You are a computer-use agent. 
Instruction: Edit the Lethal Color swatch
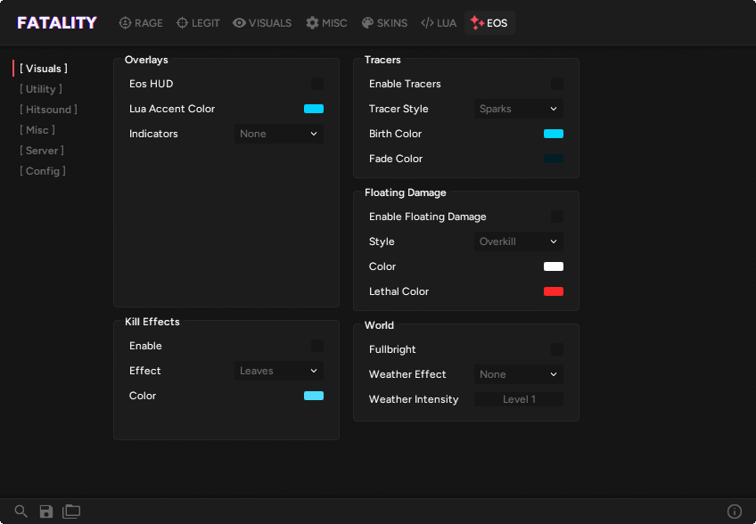tap(554, 291)
